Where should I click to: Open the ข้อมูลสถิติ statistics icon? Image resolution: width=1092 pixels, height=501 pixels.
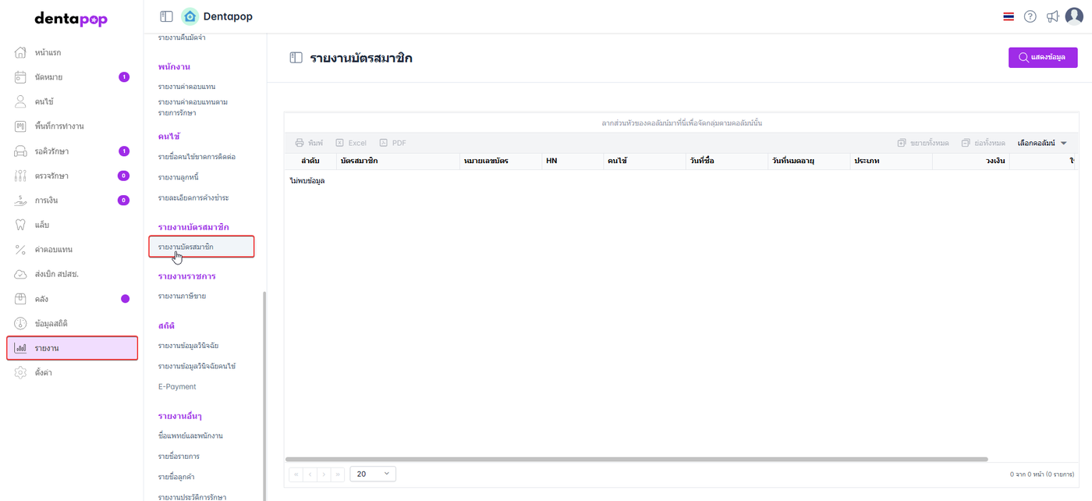21,323
